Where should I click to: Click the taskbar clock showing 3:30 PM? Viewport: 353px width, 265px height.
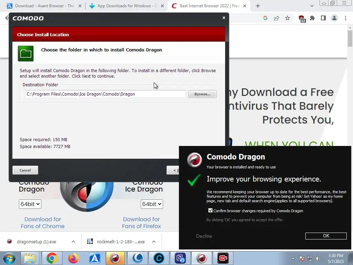tap(335, 258)
